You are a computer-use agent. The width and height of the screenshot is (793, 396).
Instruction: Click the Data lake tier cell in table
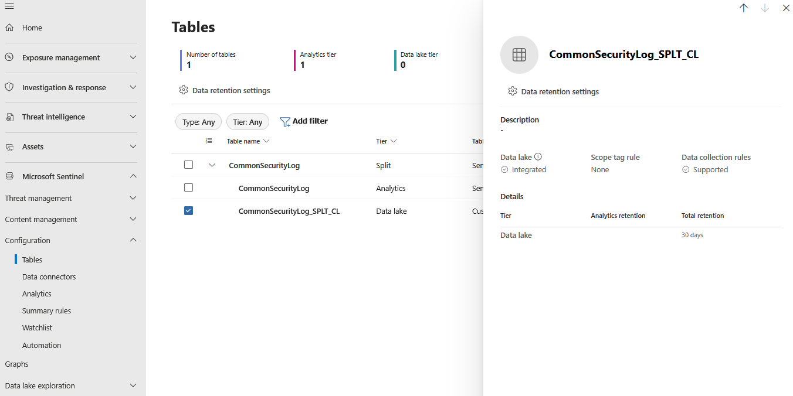(x=391, y=211)
